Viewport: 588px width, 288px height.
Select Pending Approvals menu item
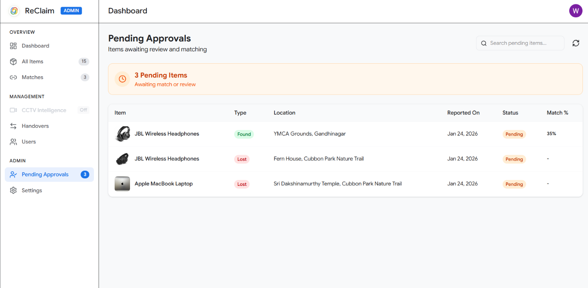pos(49,174)
